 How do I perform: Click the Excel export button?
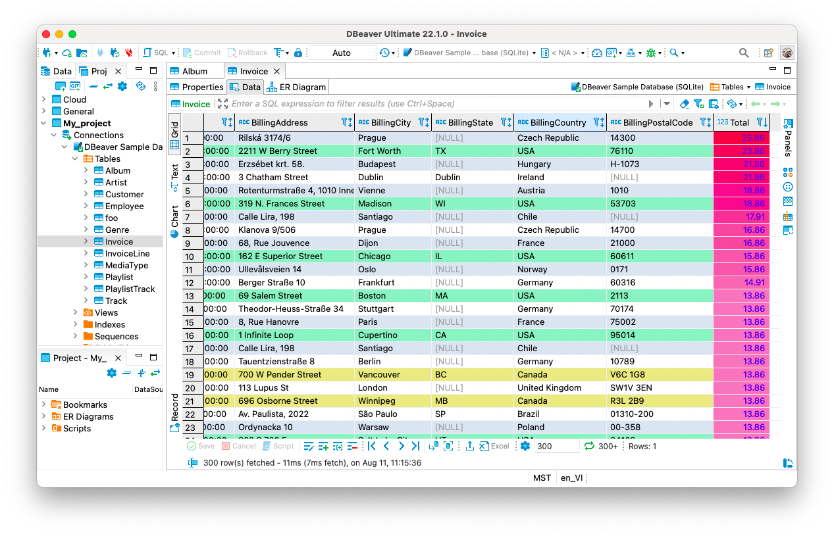pyautogui.click(x=494, y=446)
